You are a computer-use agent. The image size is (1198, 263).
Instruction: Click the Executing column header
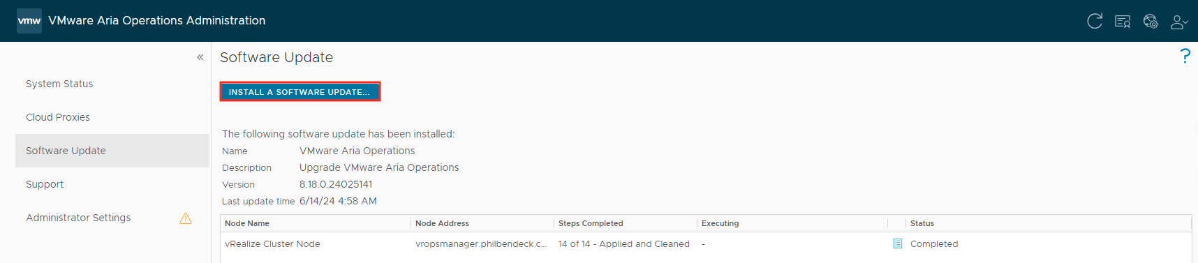click(x=792, y=223)
